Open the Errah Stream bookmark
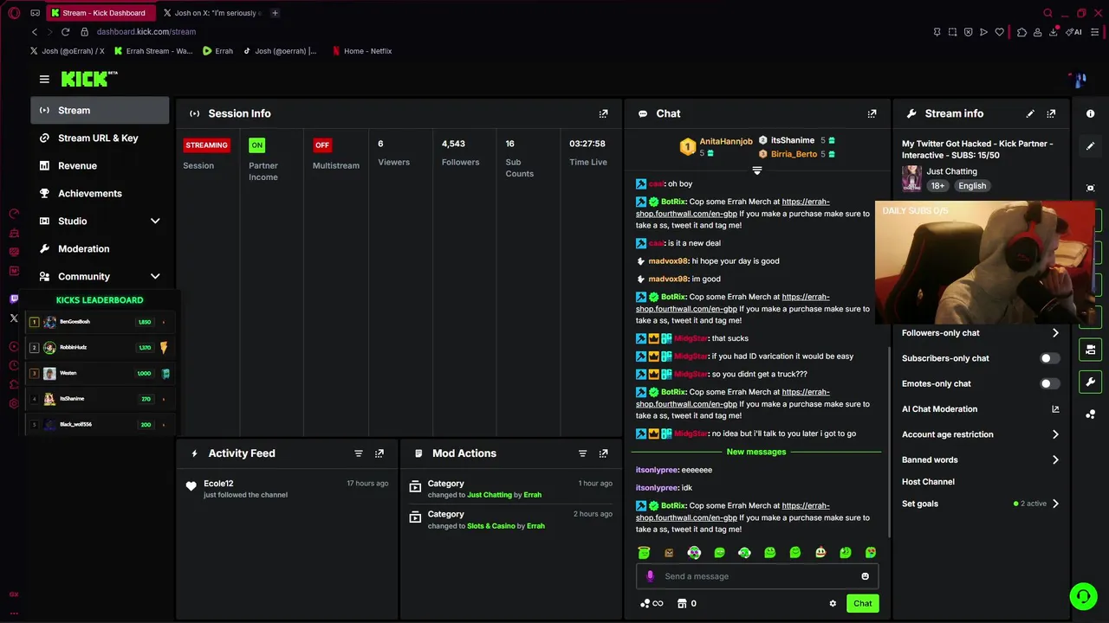Viewport: 1109px width, 623px height. pyautogui.click(x=153, y=51)
